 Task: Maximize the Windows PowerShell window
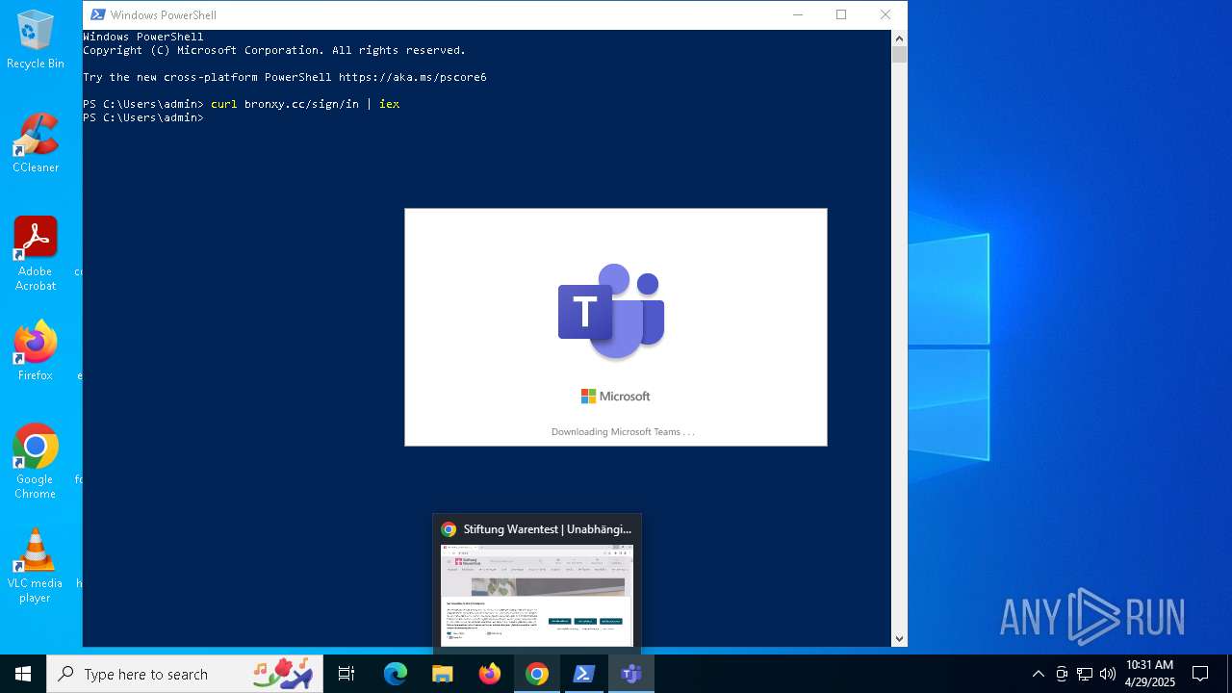pyautogui.click(x=841, y=14)
